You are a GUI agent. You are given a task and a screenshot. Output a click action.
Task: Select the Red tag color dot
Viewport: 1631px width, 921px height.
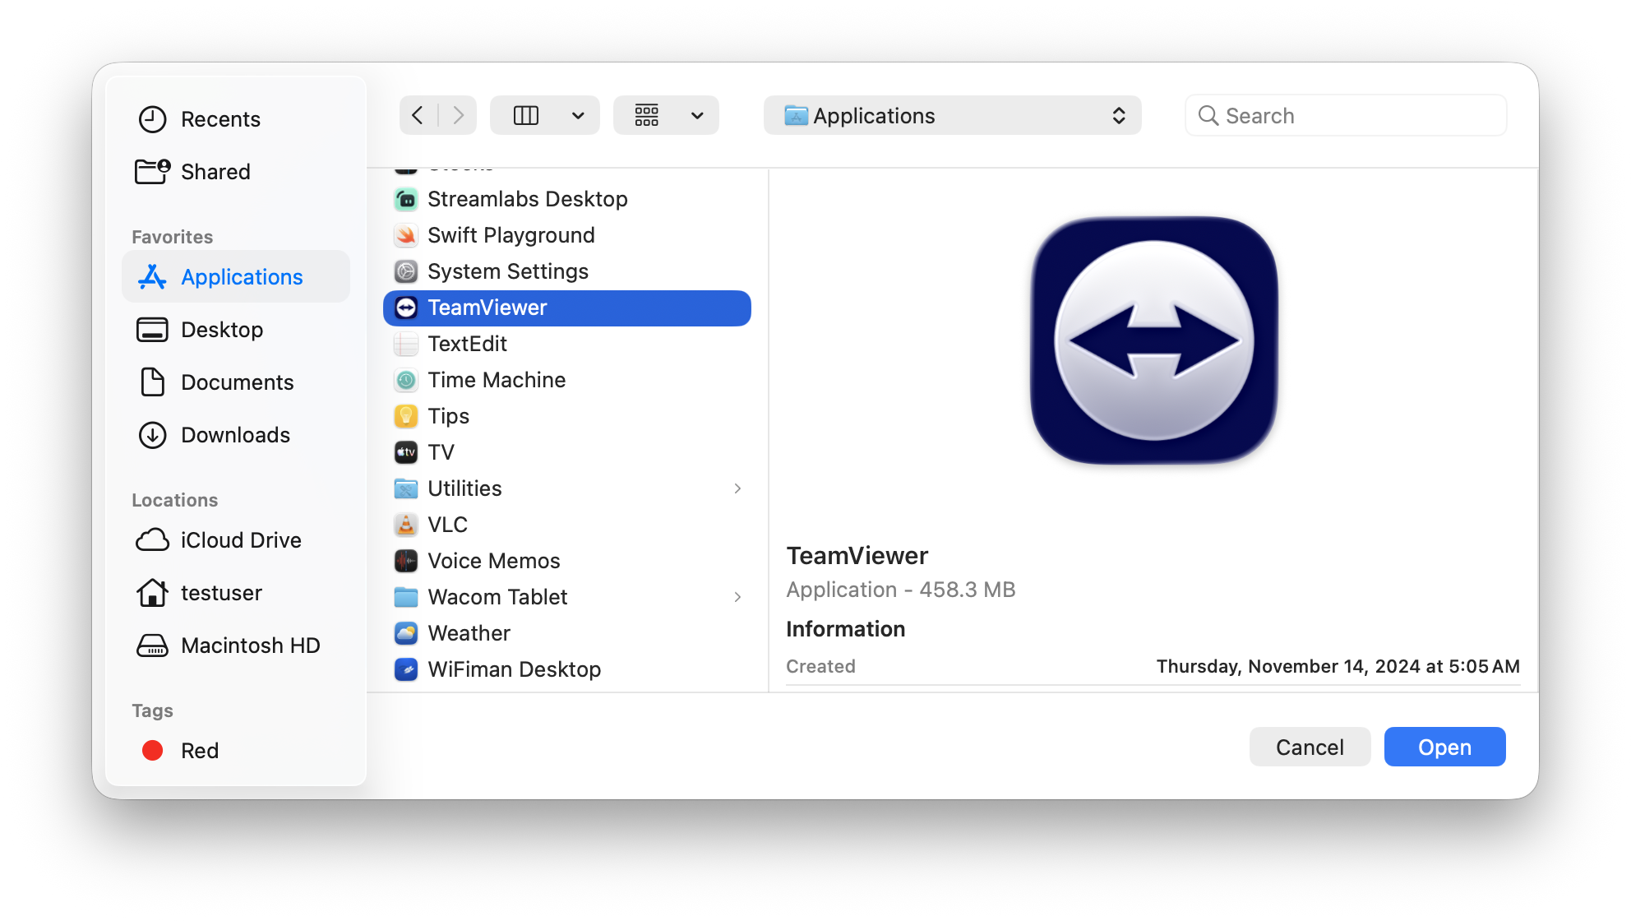(x=152, y=751)
